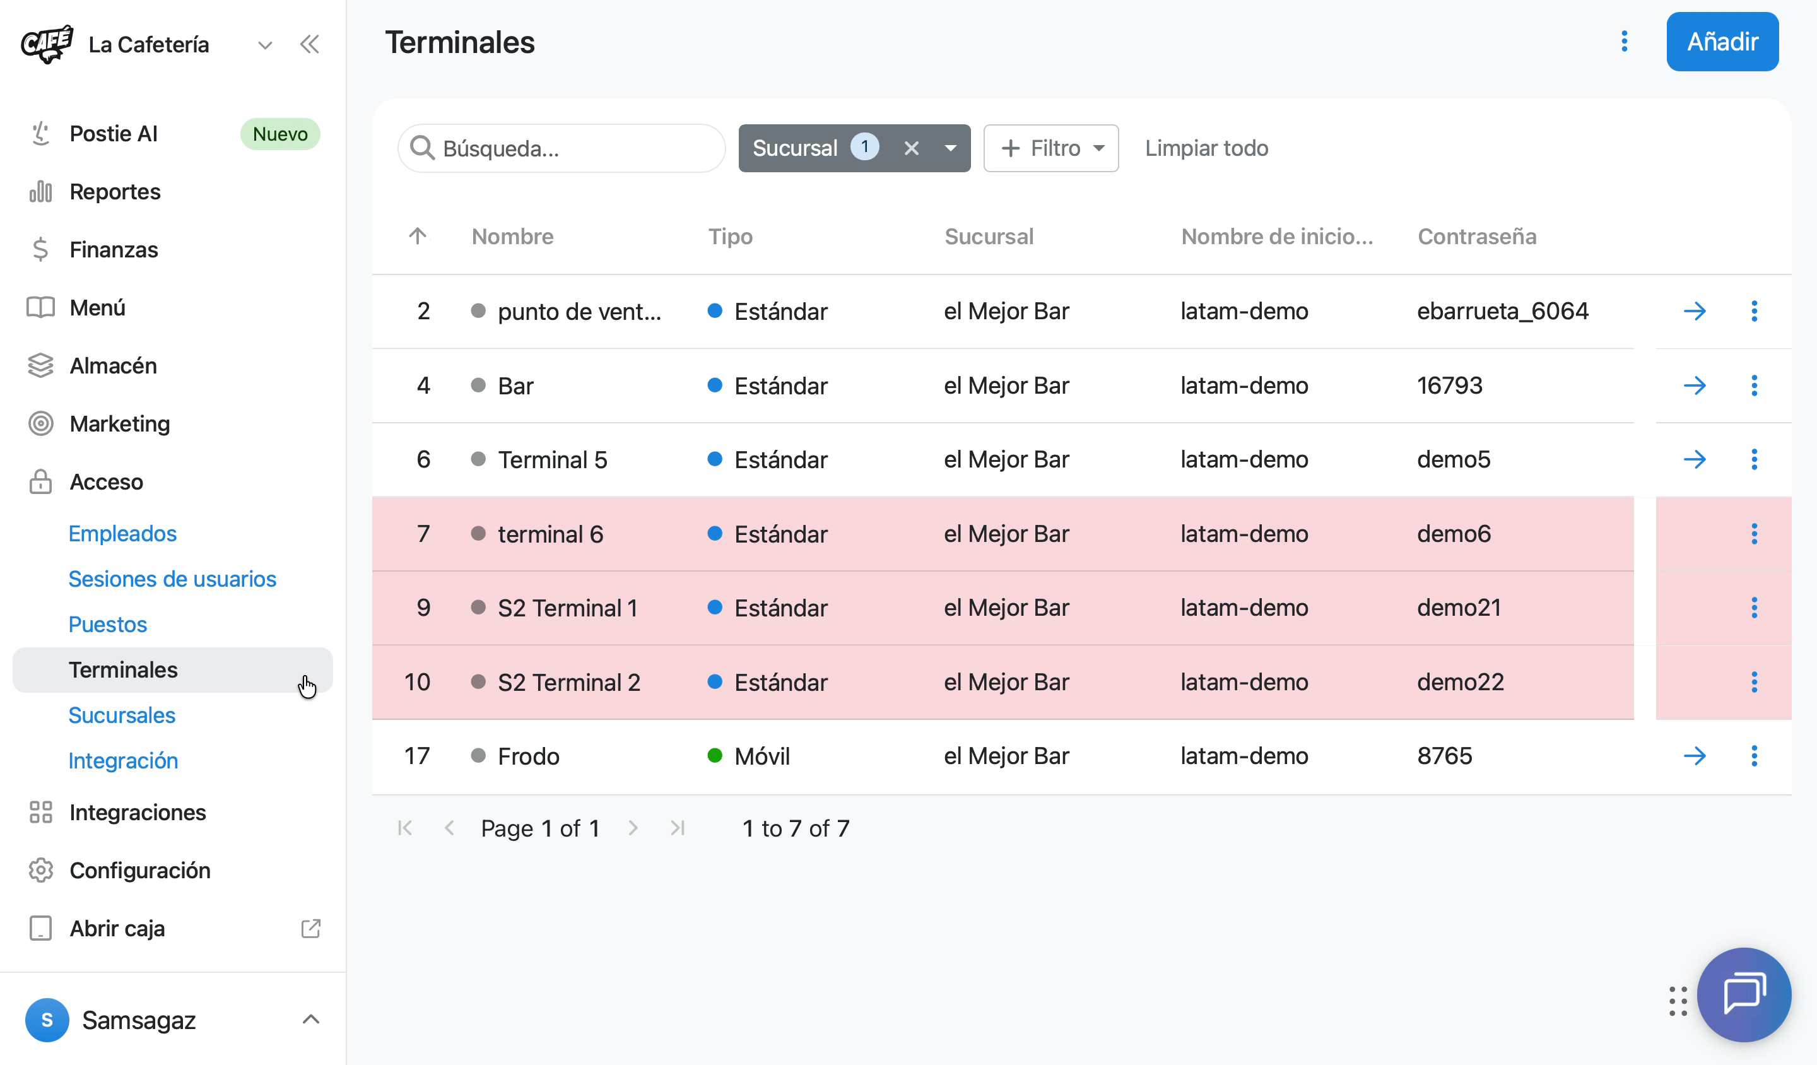Expand the Samsagaz user menu

(x=311, y=1020)
